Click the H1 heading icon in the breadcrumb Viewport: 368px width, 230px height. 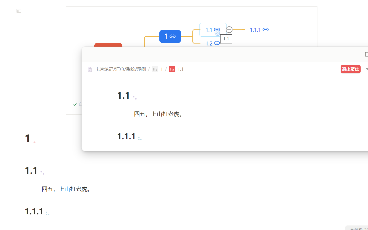point(155,69)
